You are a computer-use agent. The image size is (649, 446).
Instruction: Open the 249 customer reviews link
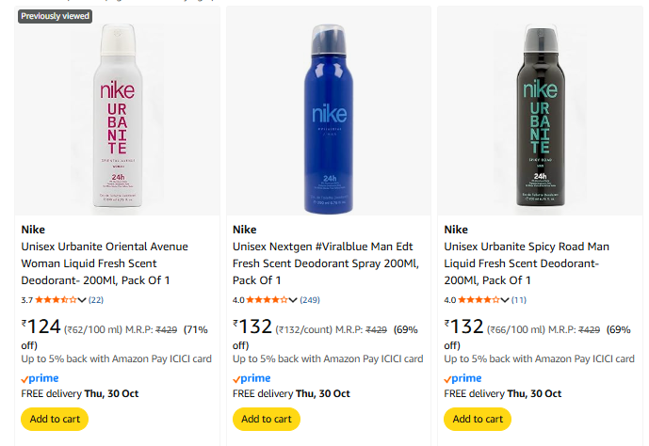click(310, 300)
